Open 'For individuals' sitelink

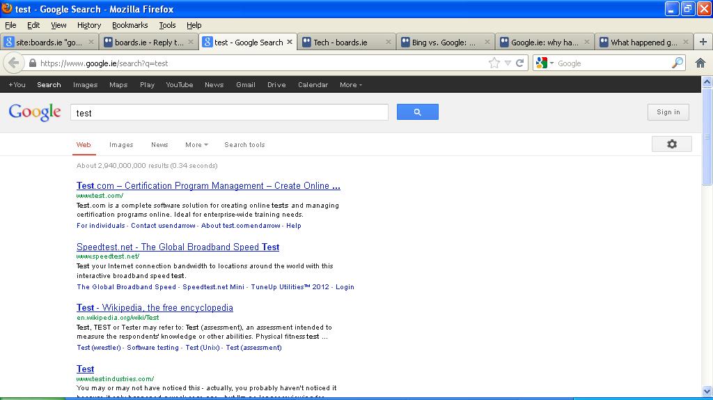click(100, 226)
